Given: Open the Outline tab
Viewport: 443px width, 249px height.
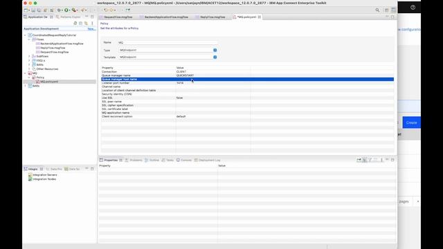Looking at the screenshot, I should point(152,160).
